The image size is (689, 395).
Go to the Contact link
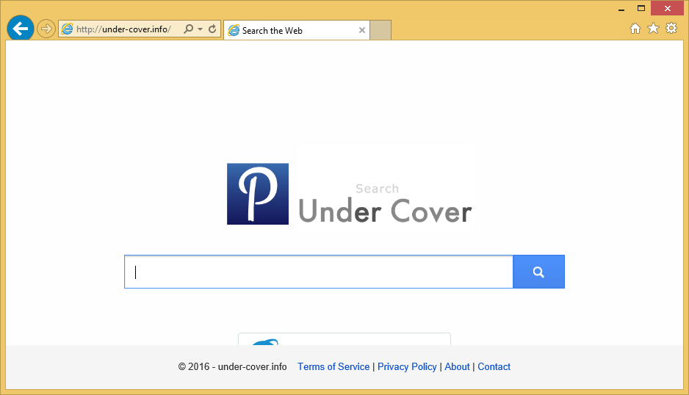point(494,366)
